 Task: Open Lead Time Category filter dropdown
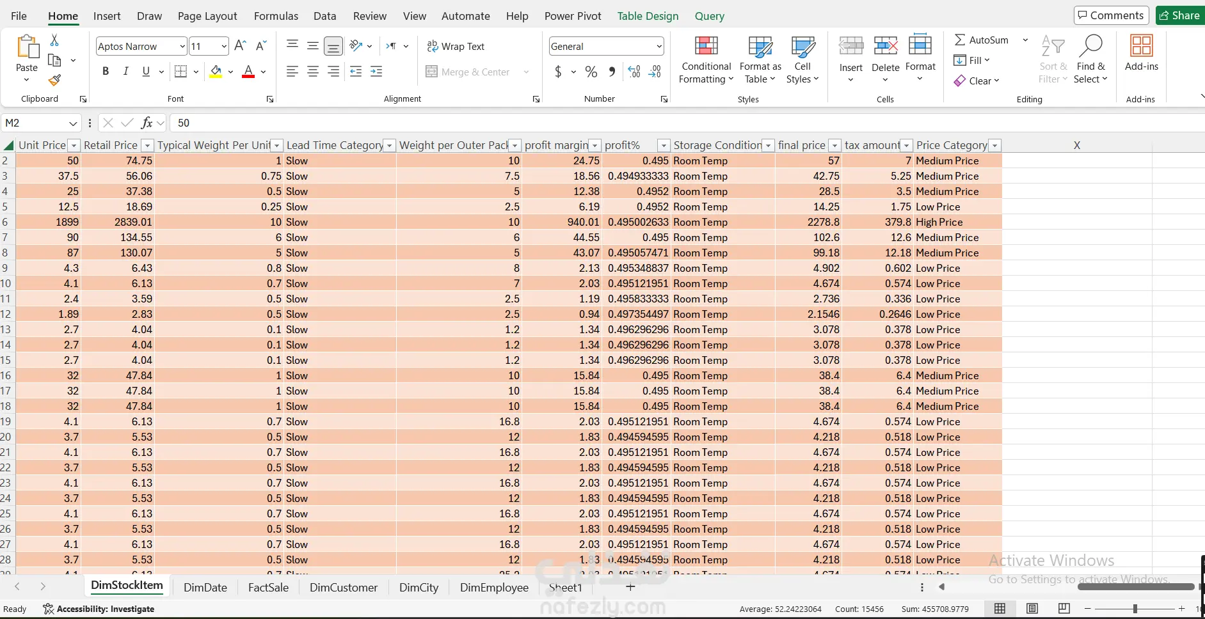(389, 146)
